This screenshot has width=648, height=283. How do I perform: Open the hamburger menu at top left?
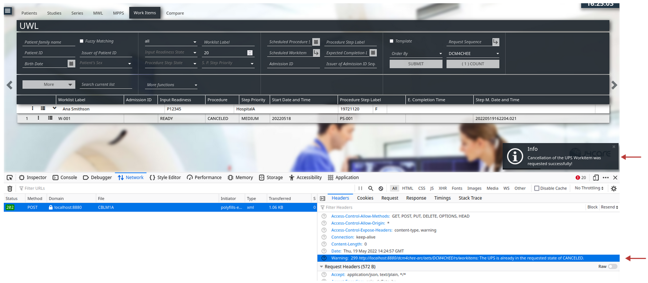coord(8,10)
